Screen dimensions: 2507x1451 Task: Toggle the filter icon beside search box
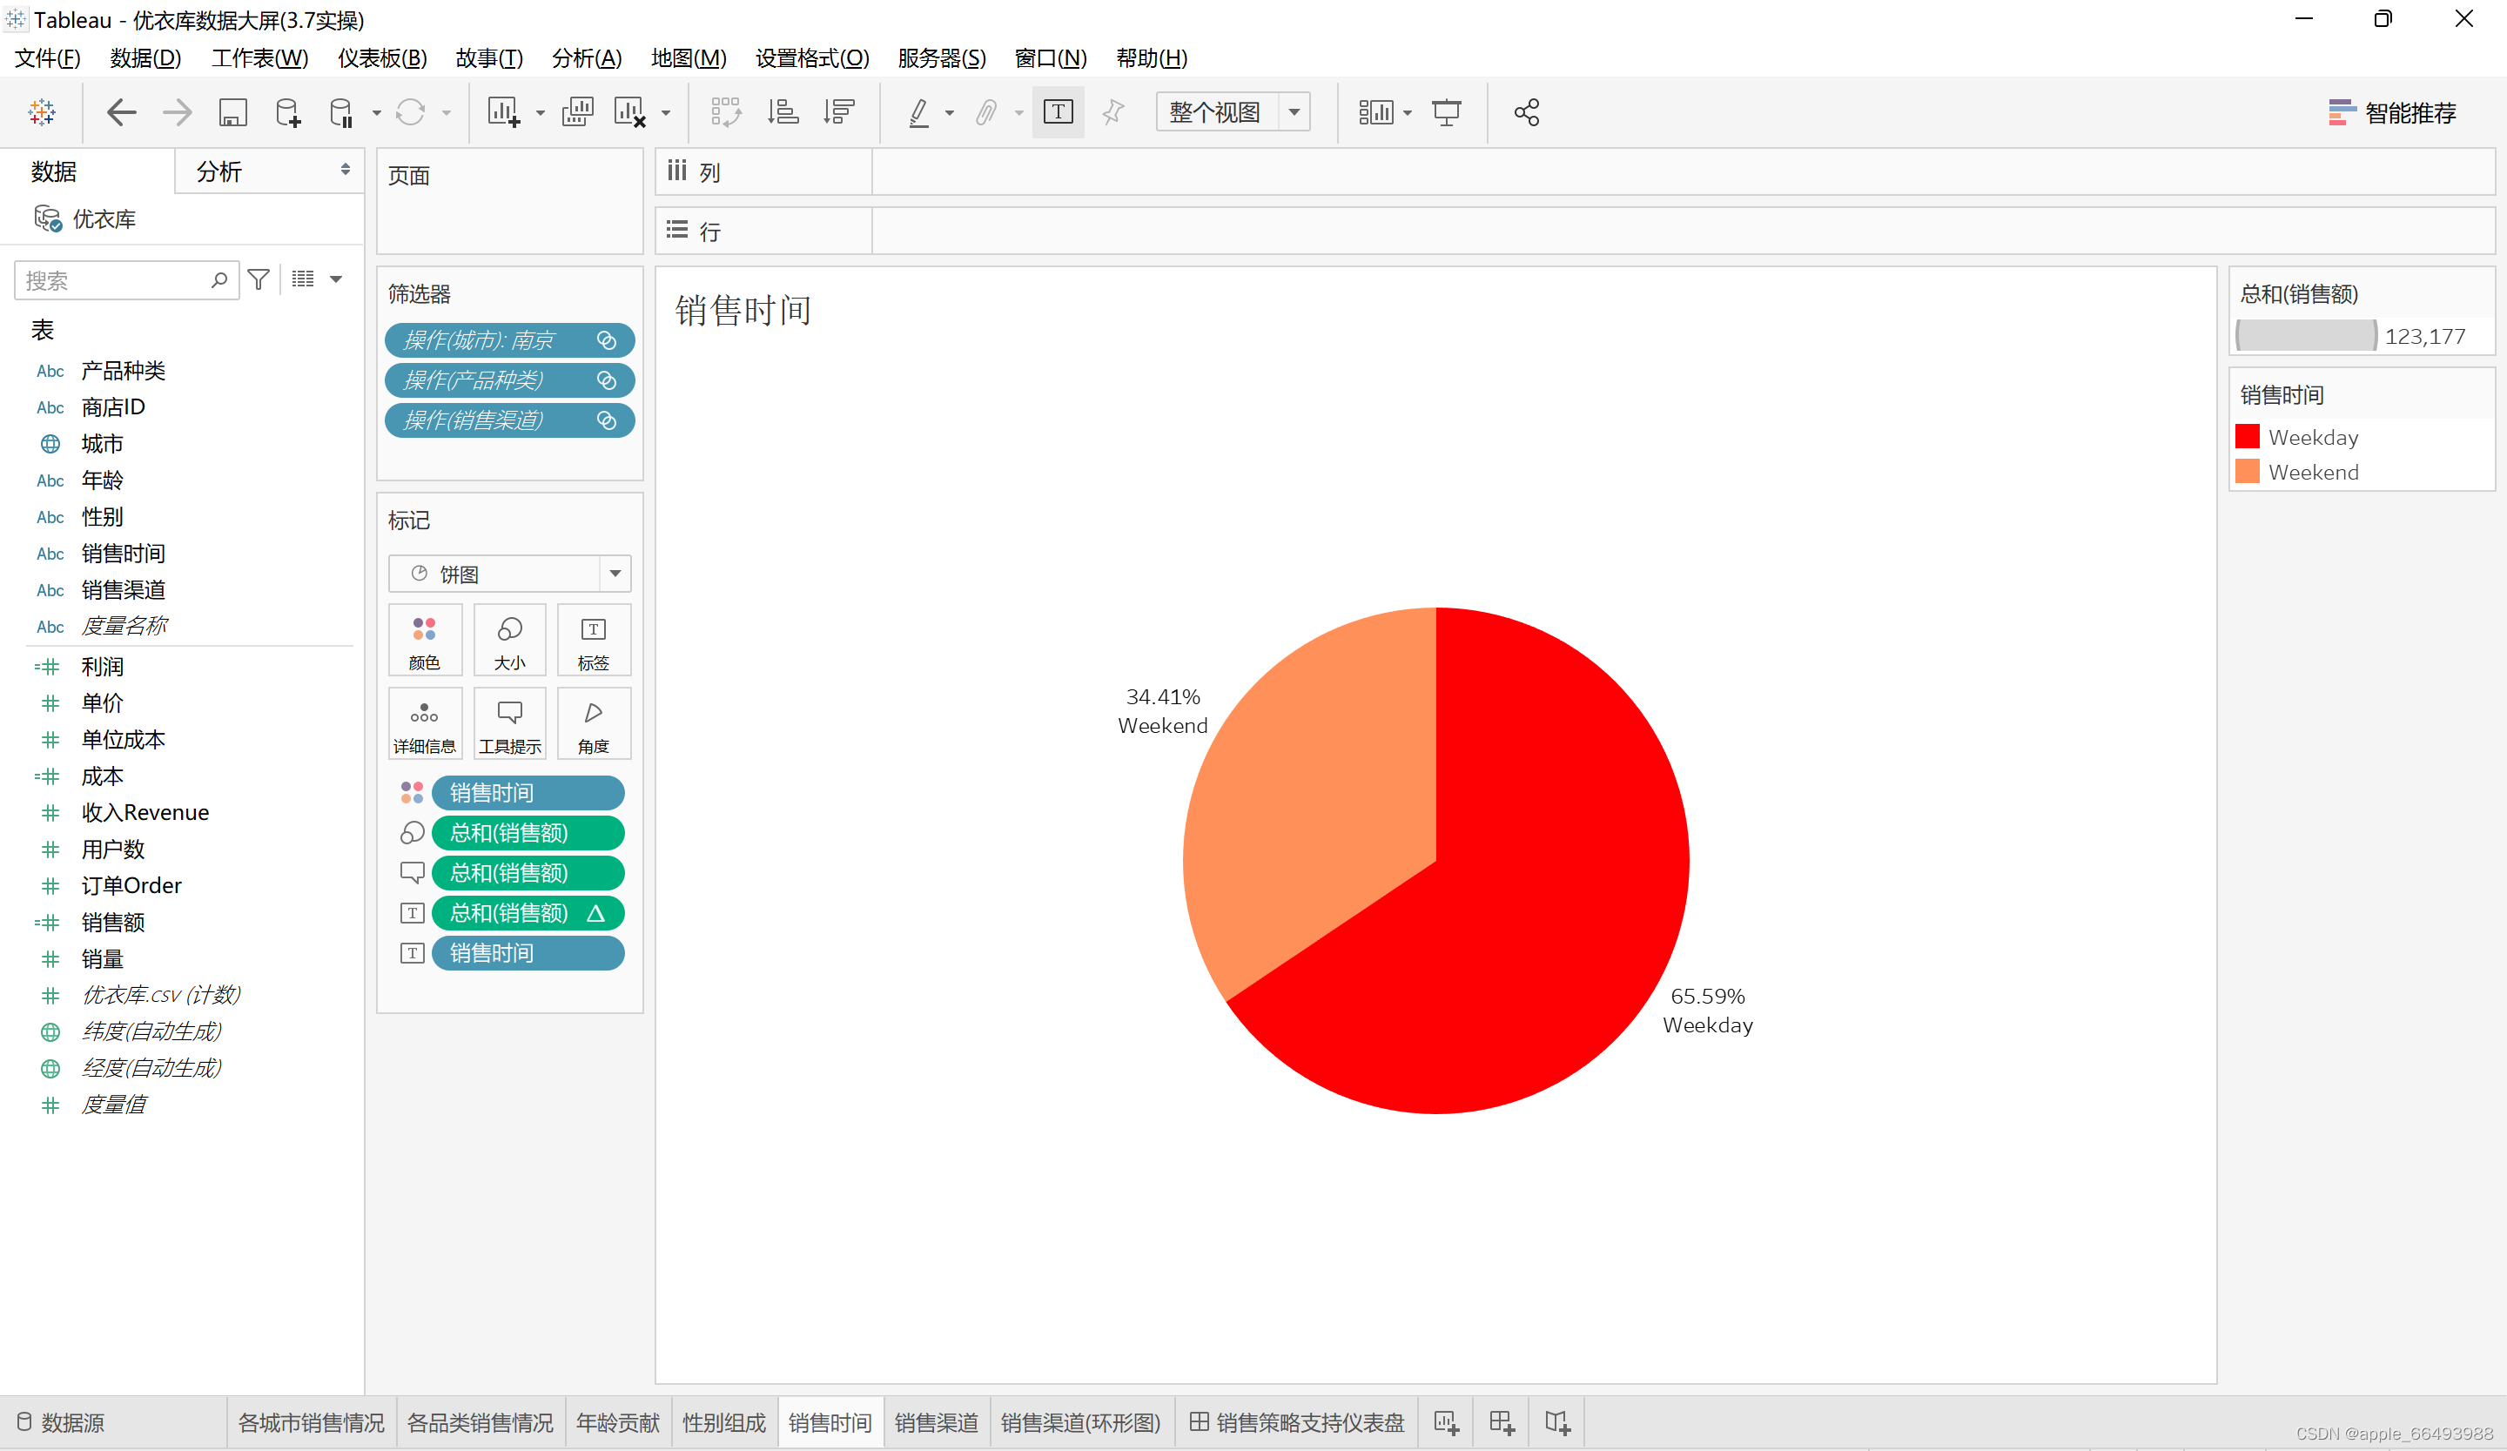click(259, 280)
